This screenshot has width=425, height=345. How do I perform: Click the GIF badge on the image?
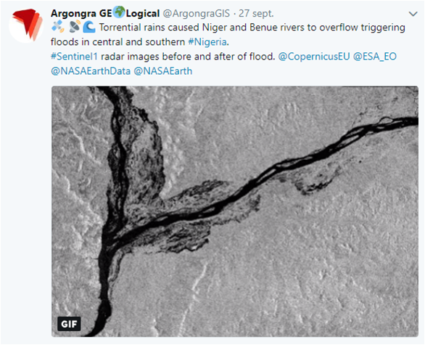click(69, 324)
